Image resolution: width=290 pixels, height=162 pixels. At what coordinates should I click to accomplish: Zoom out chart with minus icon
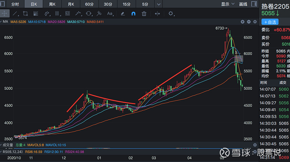coord(249,22)
